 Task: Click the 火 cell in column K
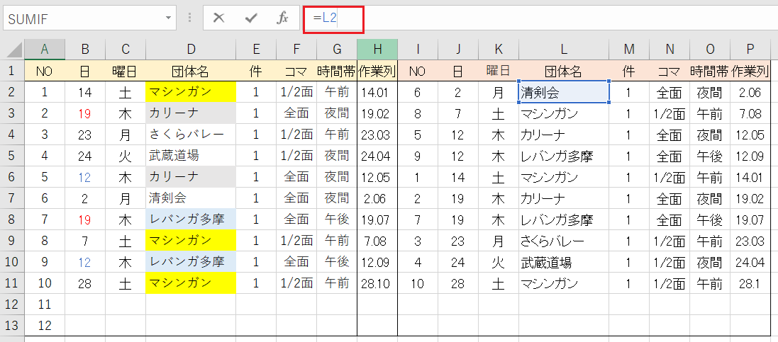(x=498, y=262)
